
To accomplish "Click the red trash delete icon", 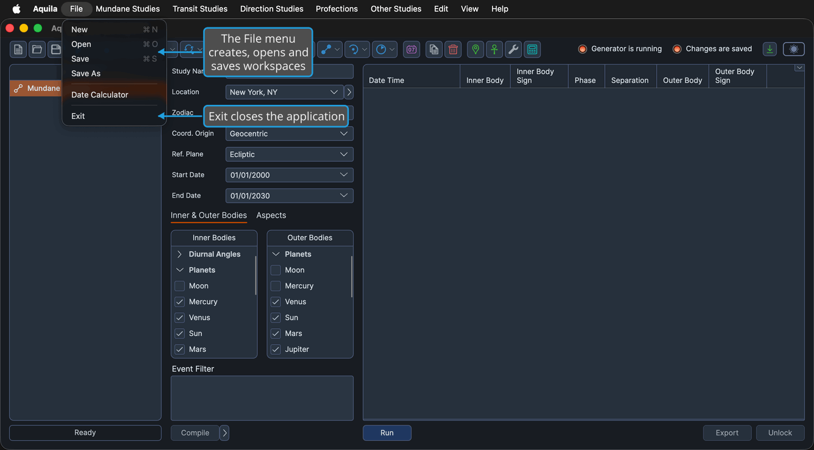I will (453, 49).
